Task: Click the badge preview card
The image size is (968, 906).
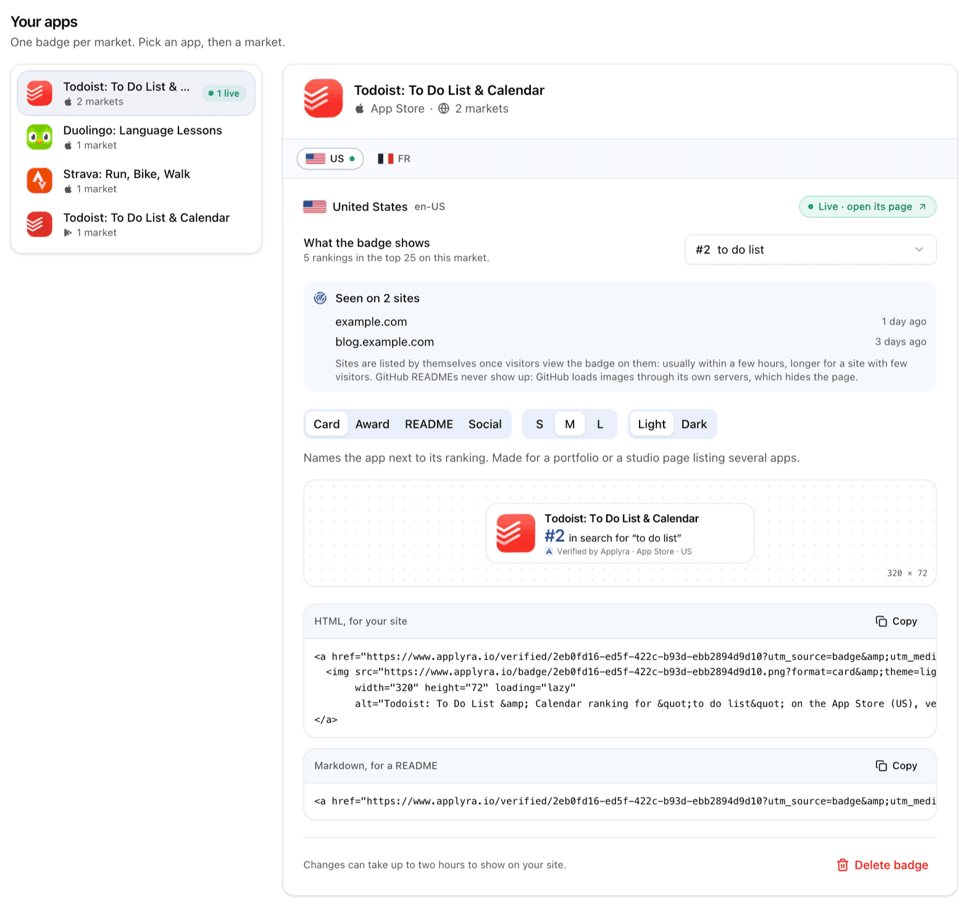Action: [x=620, y=533]
